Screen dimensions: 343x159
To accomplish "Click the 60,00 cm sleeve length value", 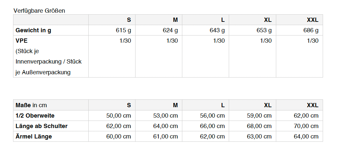I will [x=118, y=137].
